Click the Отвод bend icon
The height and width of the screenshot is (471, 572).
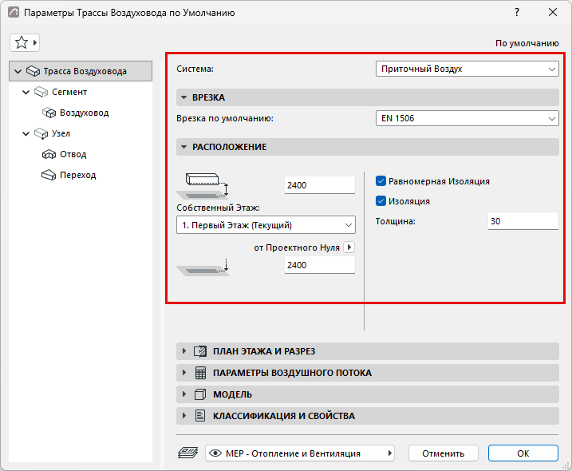(49, 154)
